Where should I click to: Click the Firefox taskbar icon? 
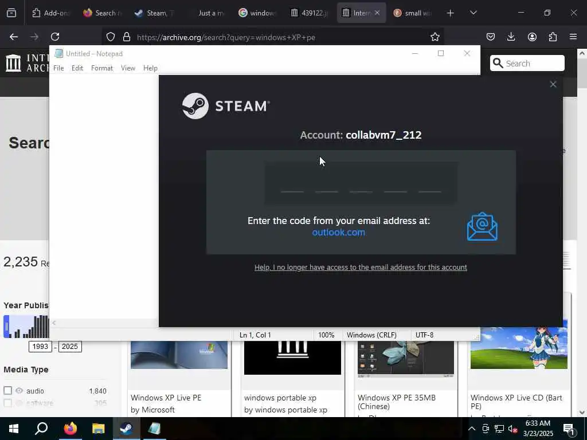(x=70, y=429)
